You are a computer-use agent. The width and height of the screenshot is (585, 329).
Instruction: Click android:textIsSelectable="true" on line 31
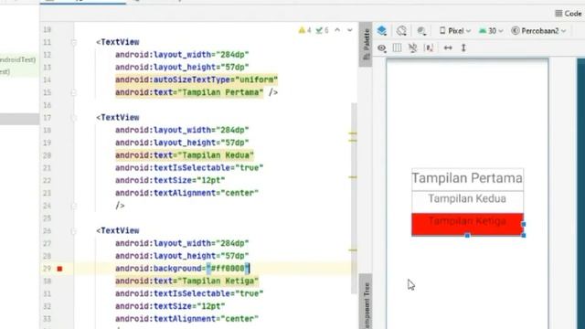point(189,293)
